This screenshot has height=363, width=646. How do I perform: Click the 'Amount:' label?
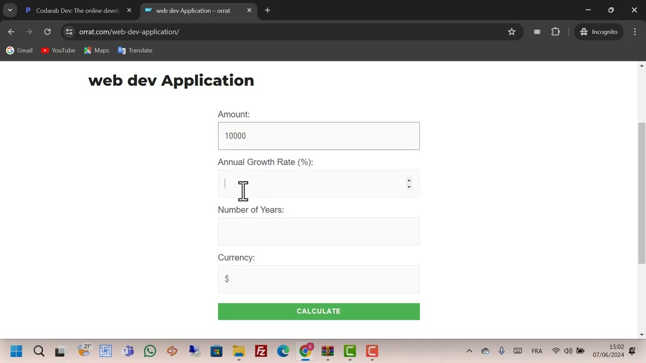234,114
